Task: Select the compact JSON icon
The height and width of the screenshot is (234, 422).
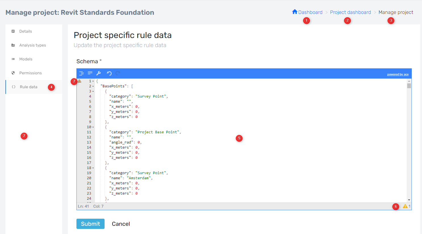Action: pyautogui.click(x=90, y=73)
